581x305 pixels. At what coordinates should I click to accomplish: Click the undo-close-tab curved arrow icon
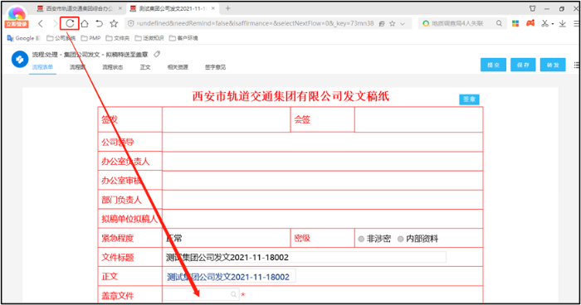pyautogui.click(x=100, y=24)
